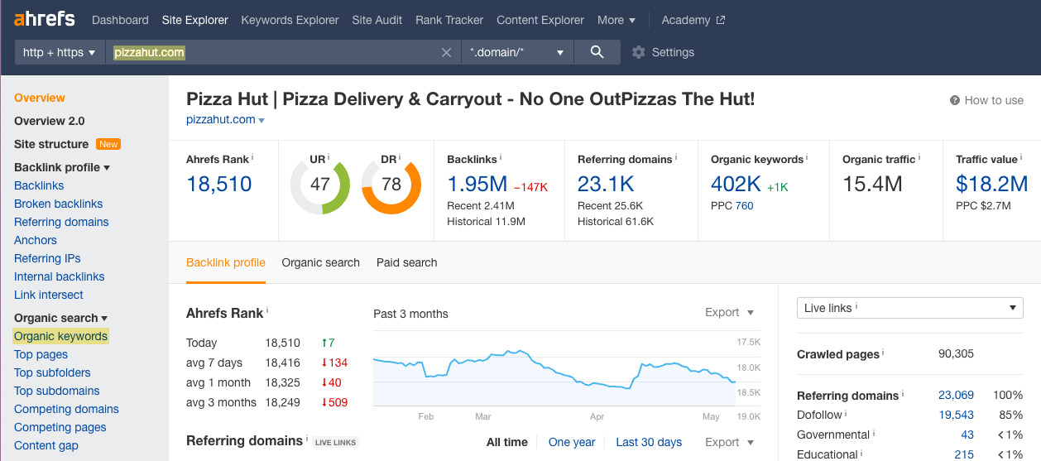Clear the domain field with the X icon
Viewport: 1041px width, 461px height.
point(446,52)
